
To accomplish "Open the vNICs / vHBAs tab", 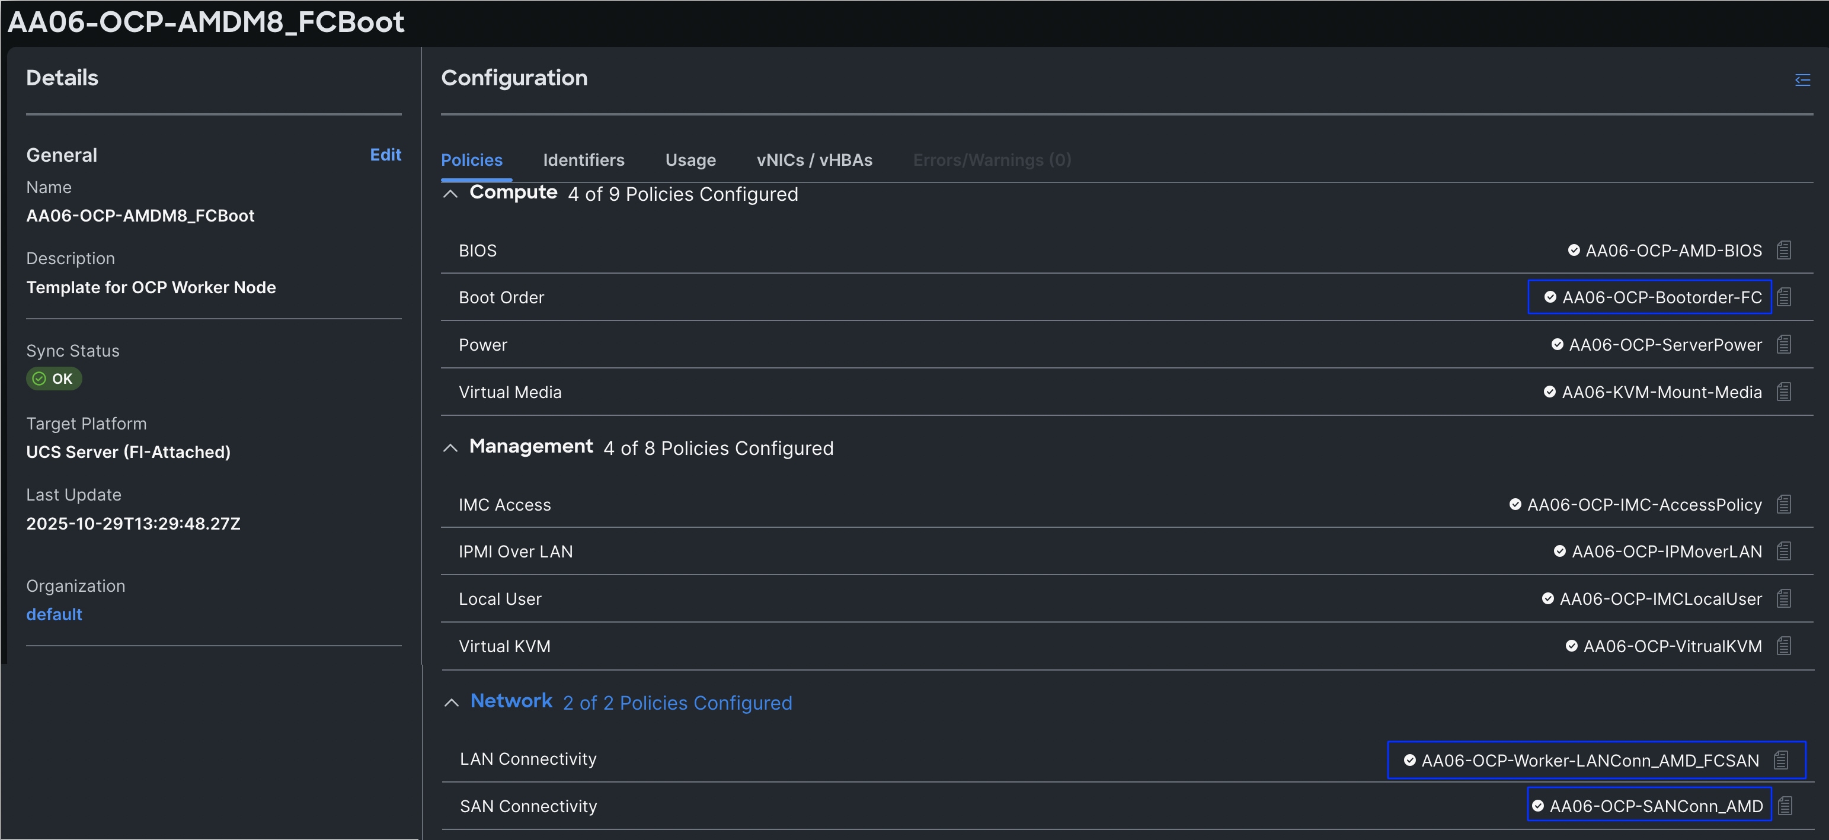I will [x=814, y=161].
